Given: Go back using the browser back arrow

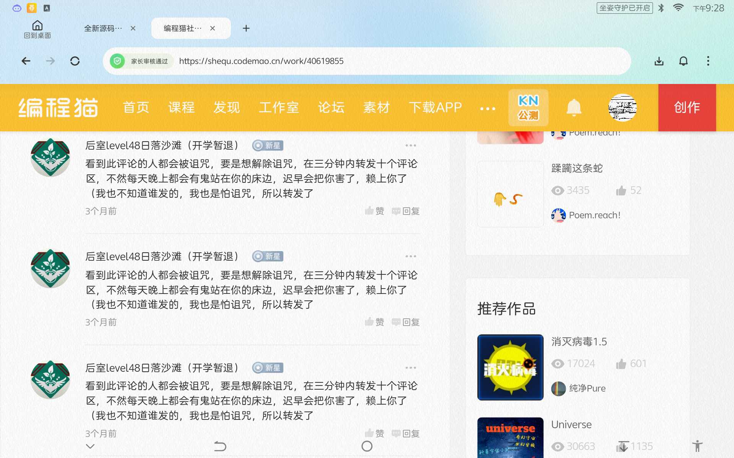Looking at the screenshot, I should coord(26,61).
